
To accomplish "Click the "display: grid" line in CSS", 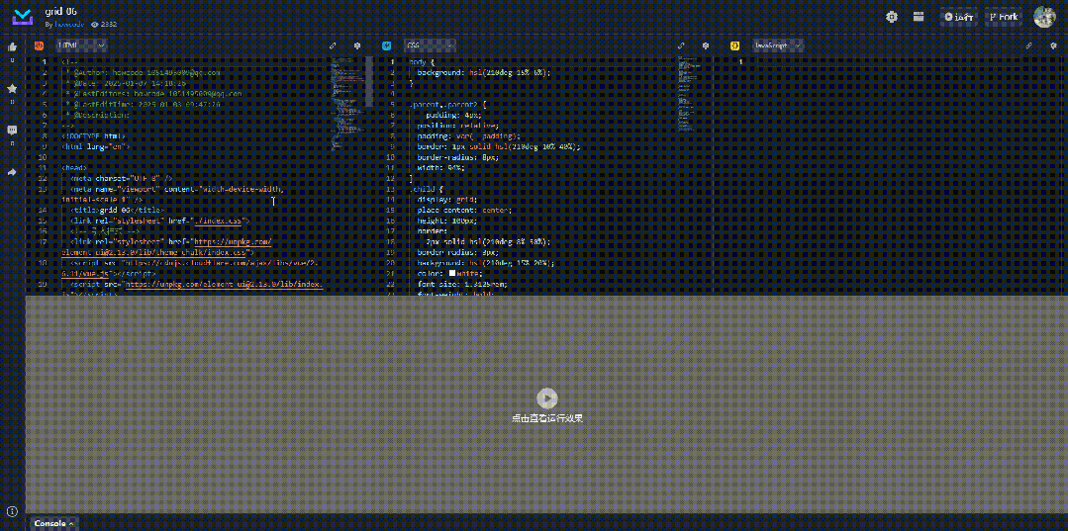I will [x=446, y=200].
